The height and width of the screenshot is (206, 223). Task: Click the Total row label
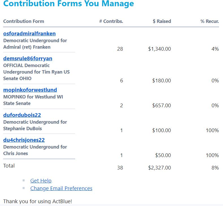9,166
